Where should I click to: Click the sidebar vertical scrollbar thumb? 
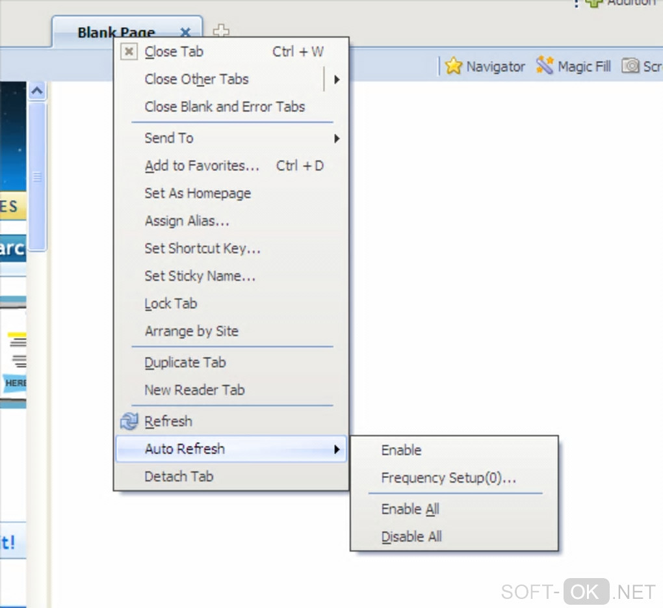click(x=37, y=176)
